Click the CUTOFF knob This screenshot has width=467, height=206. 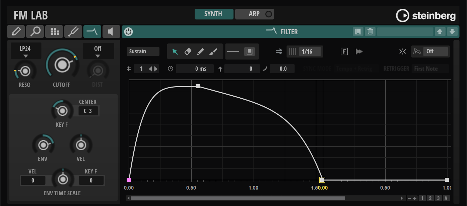62,65
